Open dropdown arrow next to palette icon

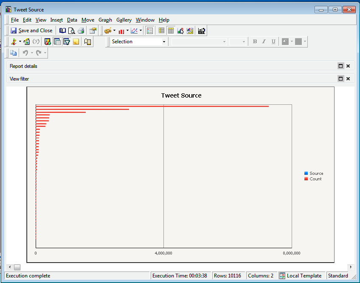click(x=114, y=31)
